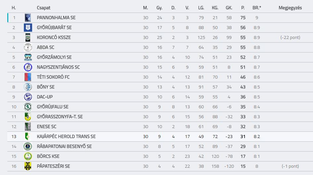Click the Pannonhalma SE team crest
This screenshot has height=175, width=313.
click(x=28, y=17)
